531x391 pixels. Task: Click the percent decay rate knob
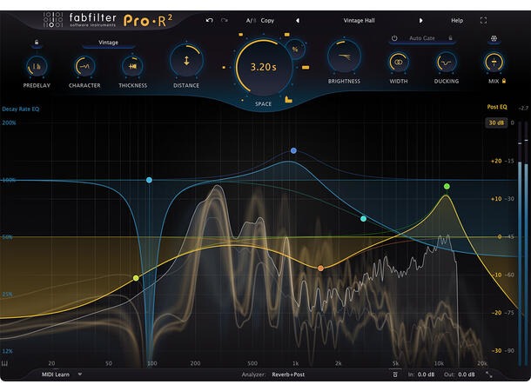(x=295, y=50)
